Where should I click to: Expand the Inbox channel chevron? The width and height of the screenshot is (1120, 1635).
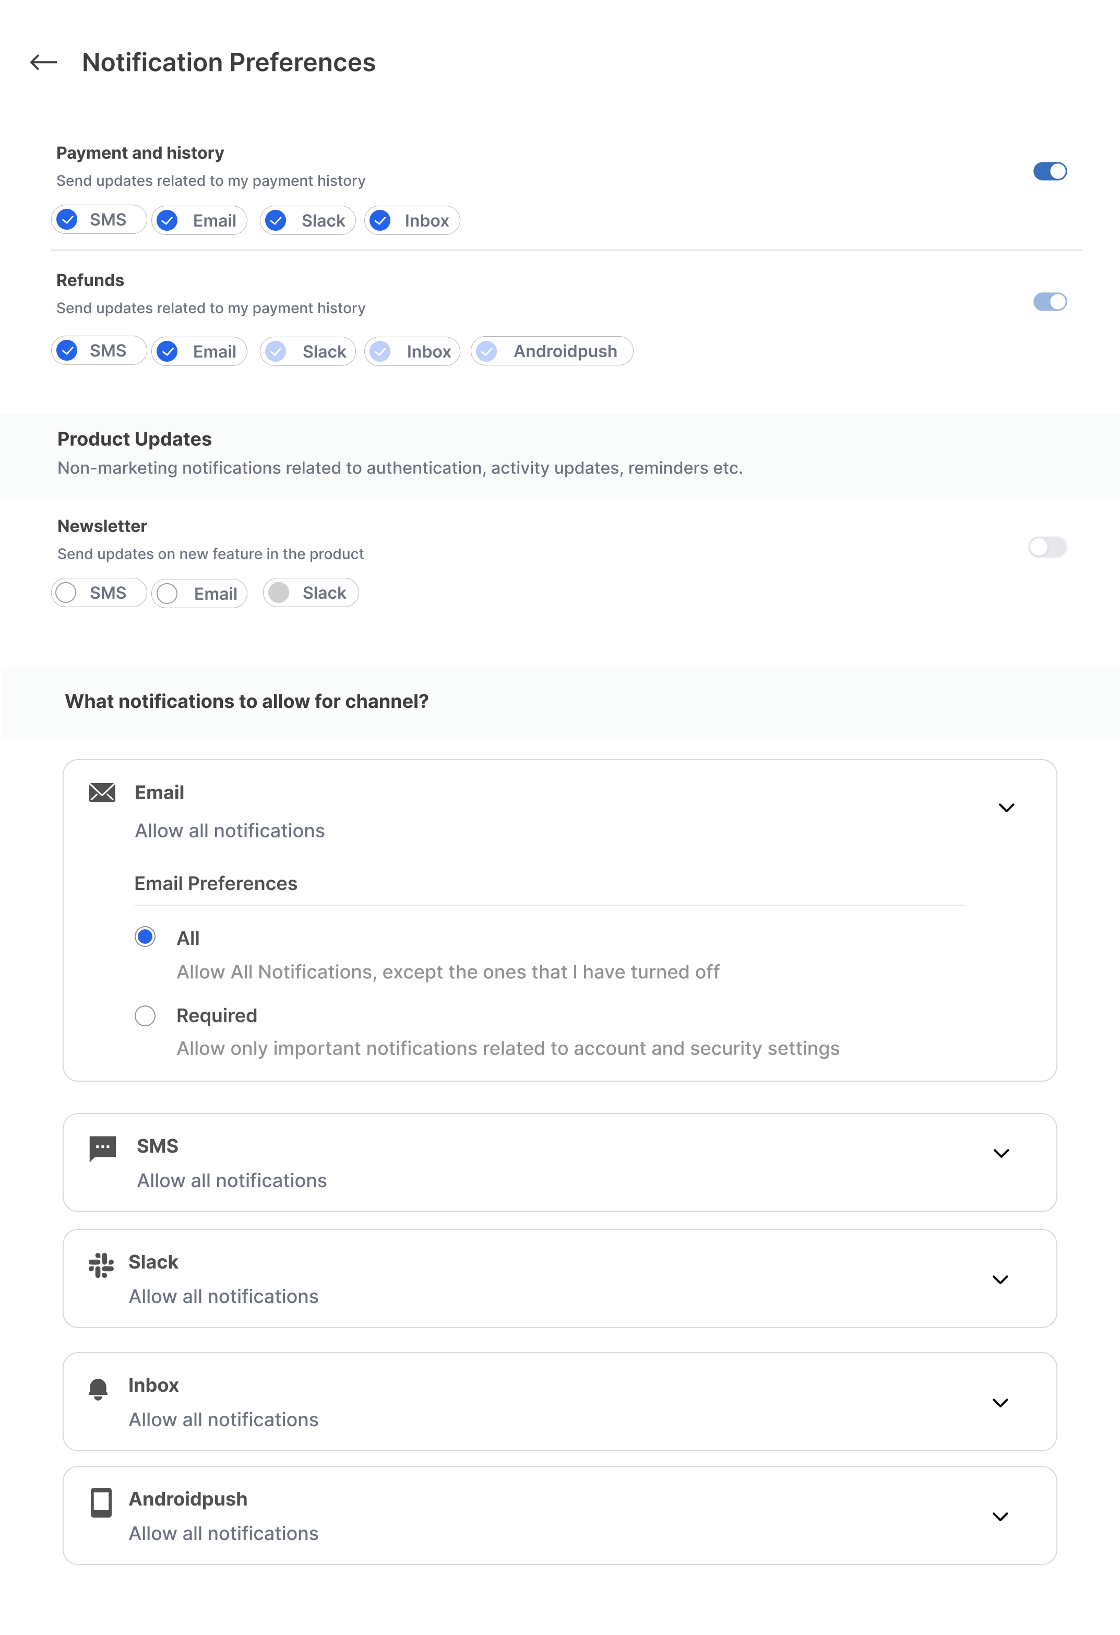(1000, 1403)
